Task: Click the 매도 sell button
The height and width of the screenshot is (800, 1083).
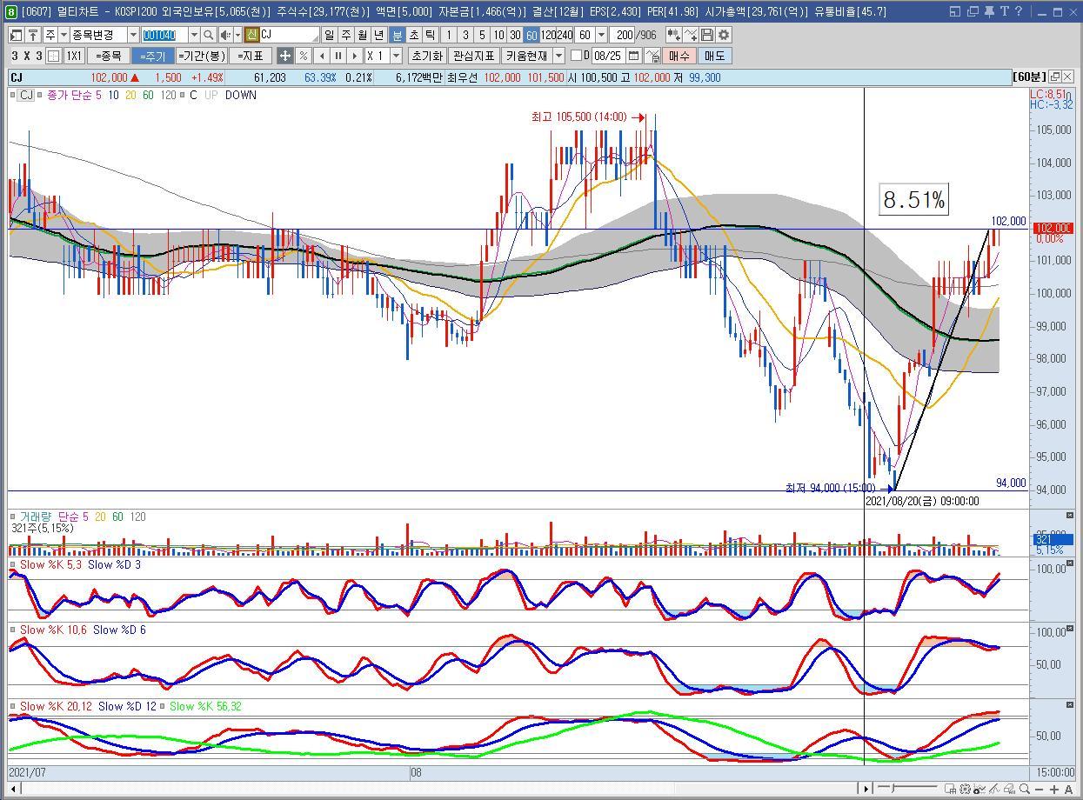Action: (x=714, y=56)
